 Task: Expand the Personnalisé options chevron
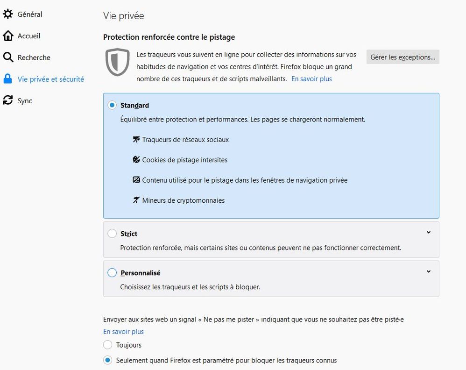coord(429,271)
